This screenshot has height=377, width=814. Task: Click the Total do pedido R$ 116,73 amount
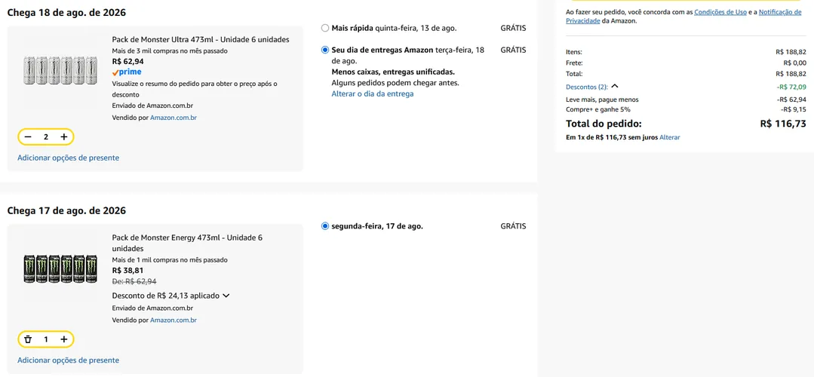(x=783, y=124)
